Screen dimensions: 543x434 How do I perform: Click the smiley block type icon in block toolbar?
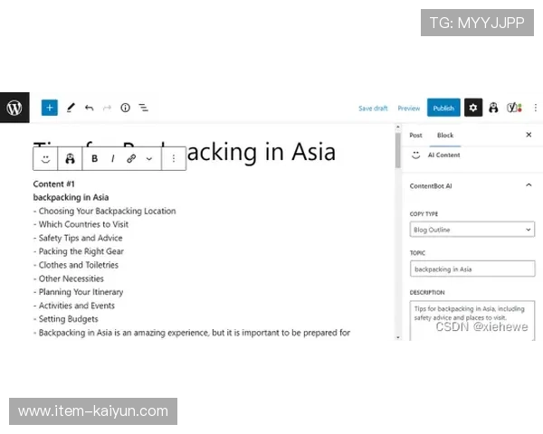(x=45, y=158)
